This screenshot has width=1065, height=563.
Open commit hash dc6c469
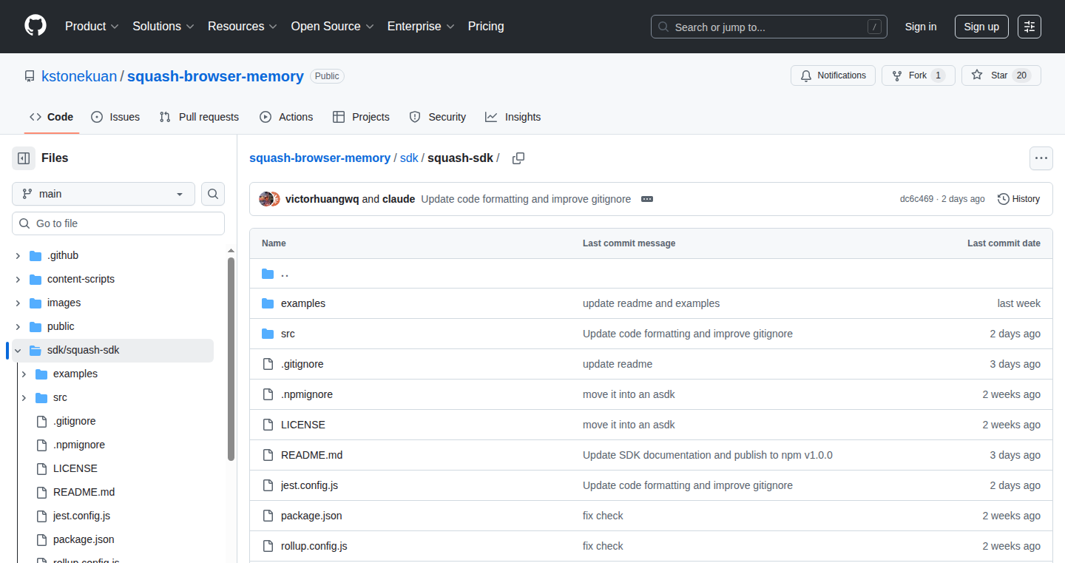916,199
